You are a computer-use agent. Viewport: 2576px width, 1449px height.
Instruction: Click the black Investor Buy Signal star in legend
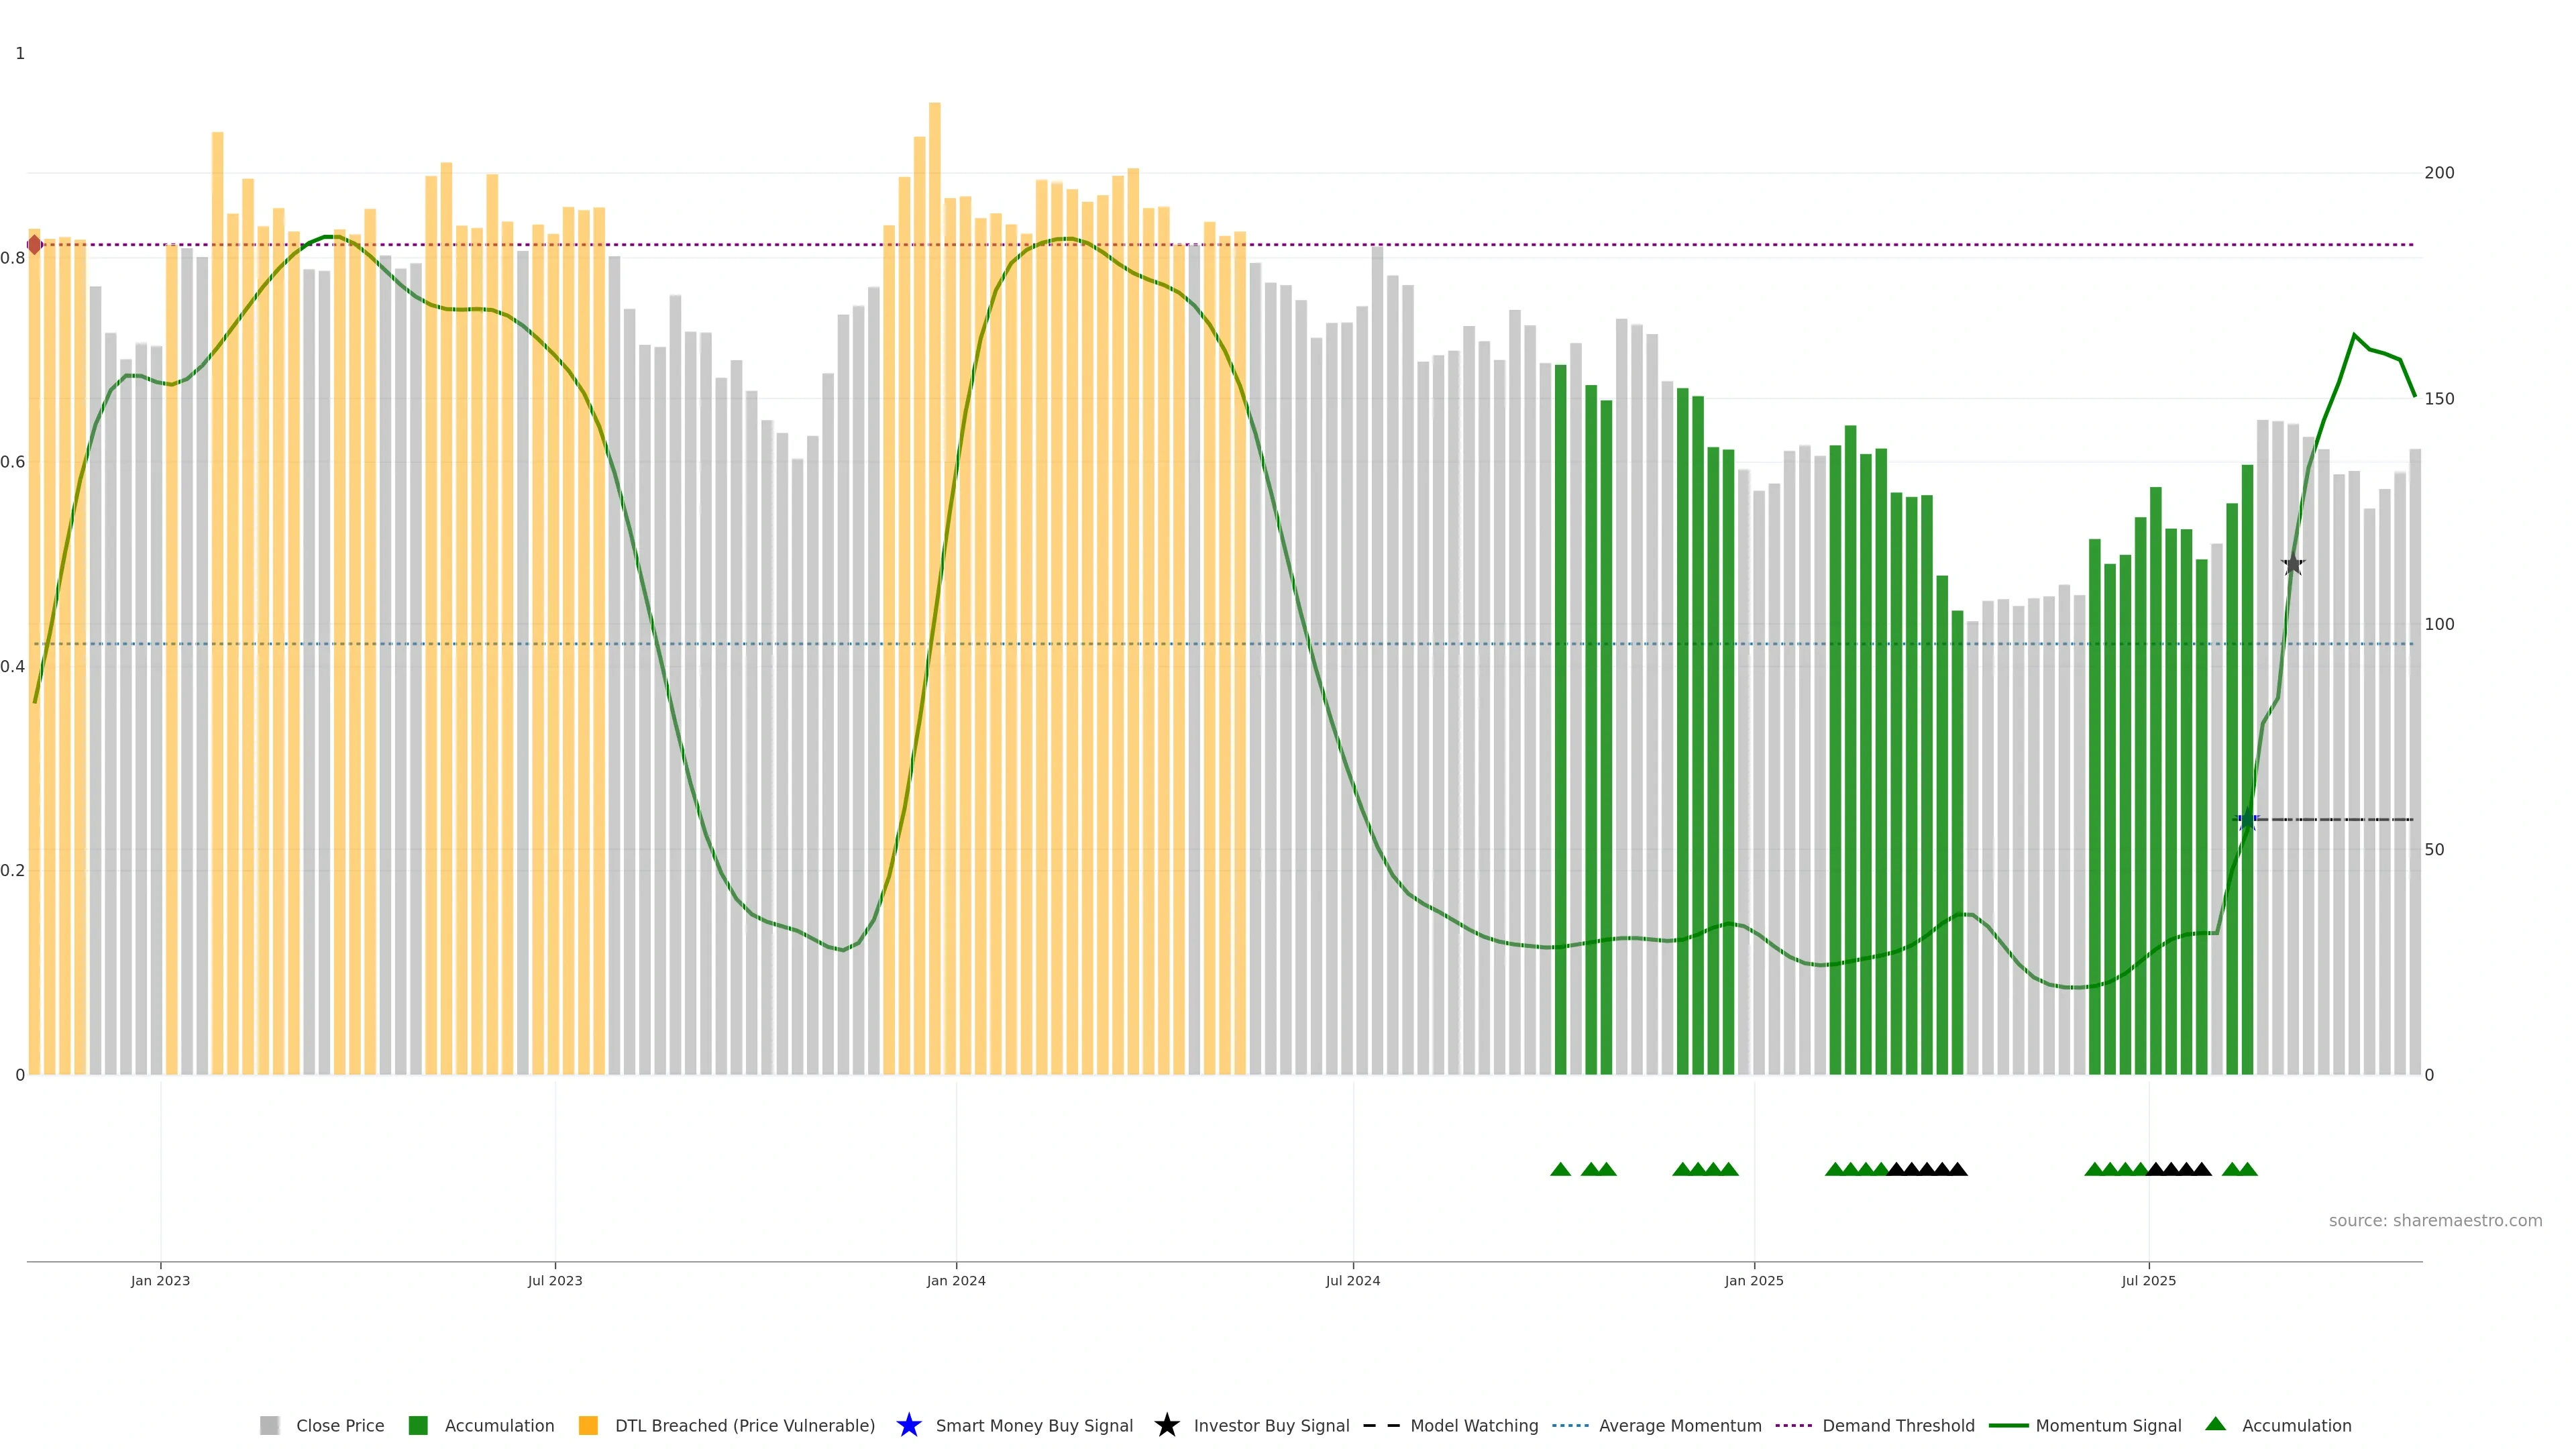click(1166, 1425)
